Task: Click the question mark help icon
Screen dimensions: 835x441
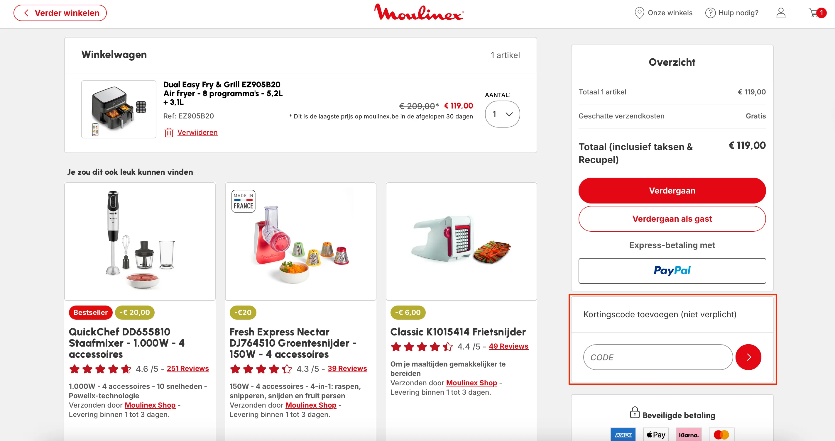Action: click(710, 13)
